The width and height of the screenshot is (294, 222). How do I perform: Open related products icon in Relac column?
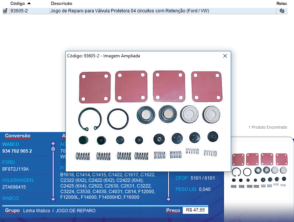coord(282,11)
